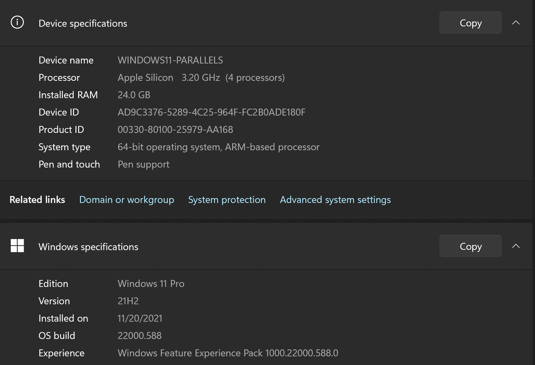The width and height of the screenshot is (535, 365).
Task: Click the Related links label
Action: (x=37, y=200)
